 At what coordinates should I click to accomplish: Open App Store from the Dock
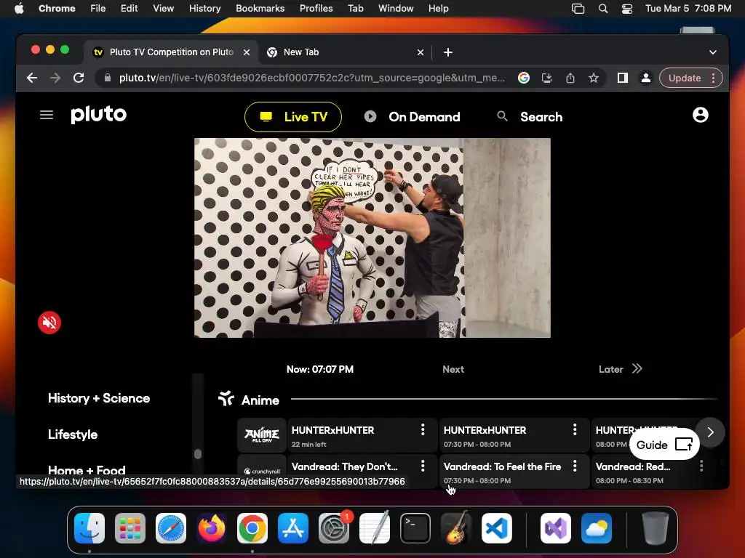point(293,528)
